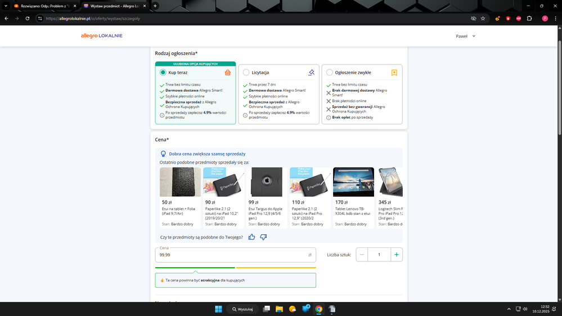562x316 pixels.
Task: Reload the page
Action: click(28, 19)
